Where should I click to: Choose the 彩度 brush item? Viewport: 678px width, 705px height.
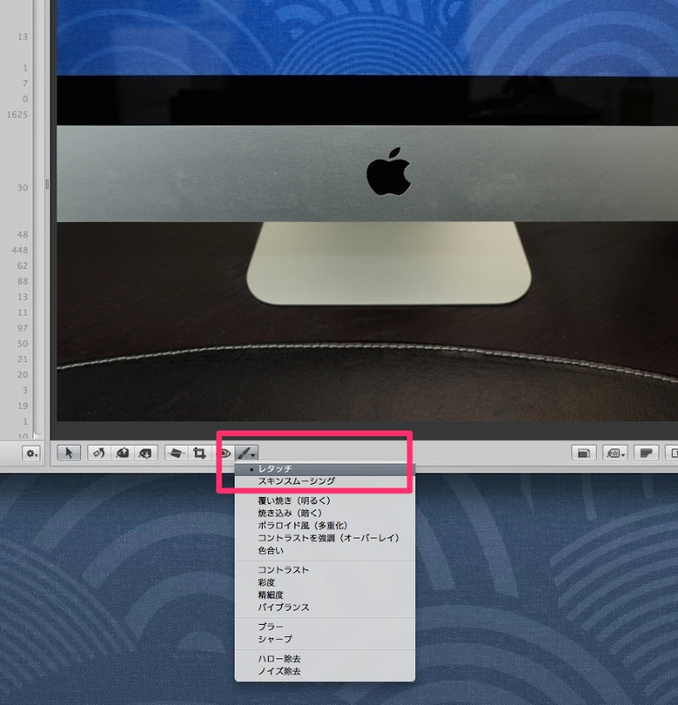tap(324, 583)
